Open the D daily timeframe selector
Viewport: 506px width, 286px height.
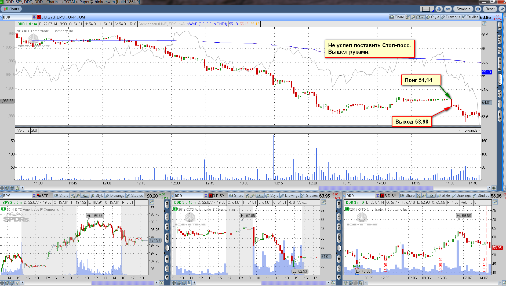coord(431,196)
